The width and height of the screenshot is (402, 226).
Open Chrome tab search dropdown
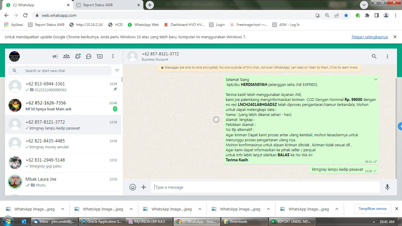[x=364, y=5]
